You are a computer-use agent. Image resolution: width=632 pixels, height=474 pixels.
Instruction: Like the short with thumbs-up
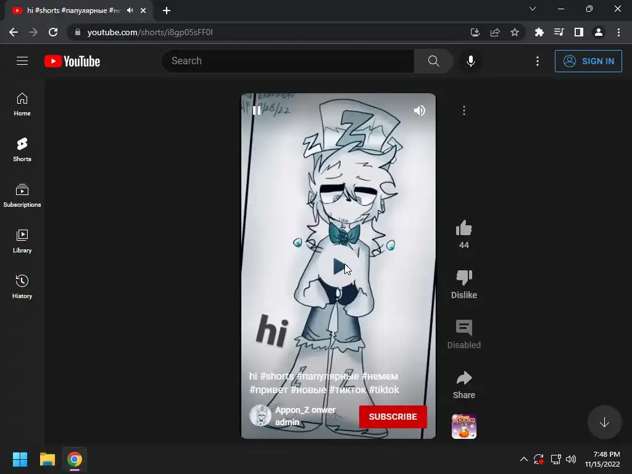pos(464,228)
